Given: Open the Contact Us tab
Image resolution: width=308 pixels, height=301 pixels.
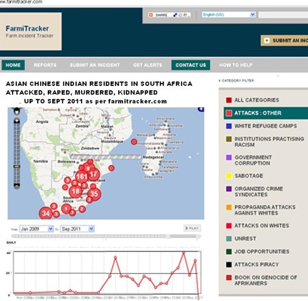Looking at the screenshot, I should coord(190,65).
